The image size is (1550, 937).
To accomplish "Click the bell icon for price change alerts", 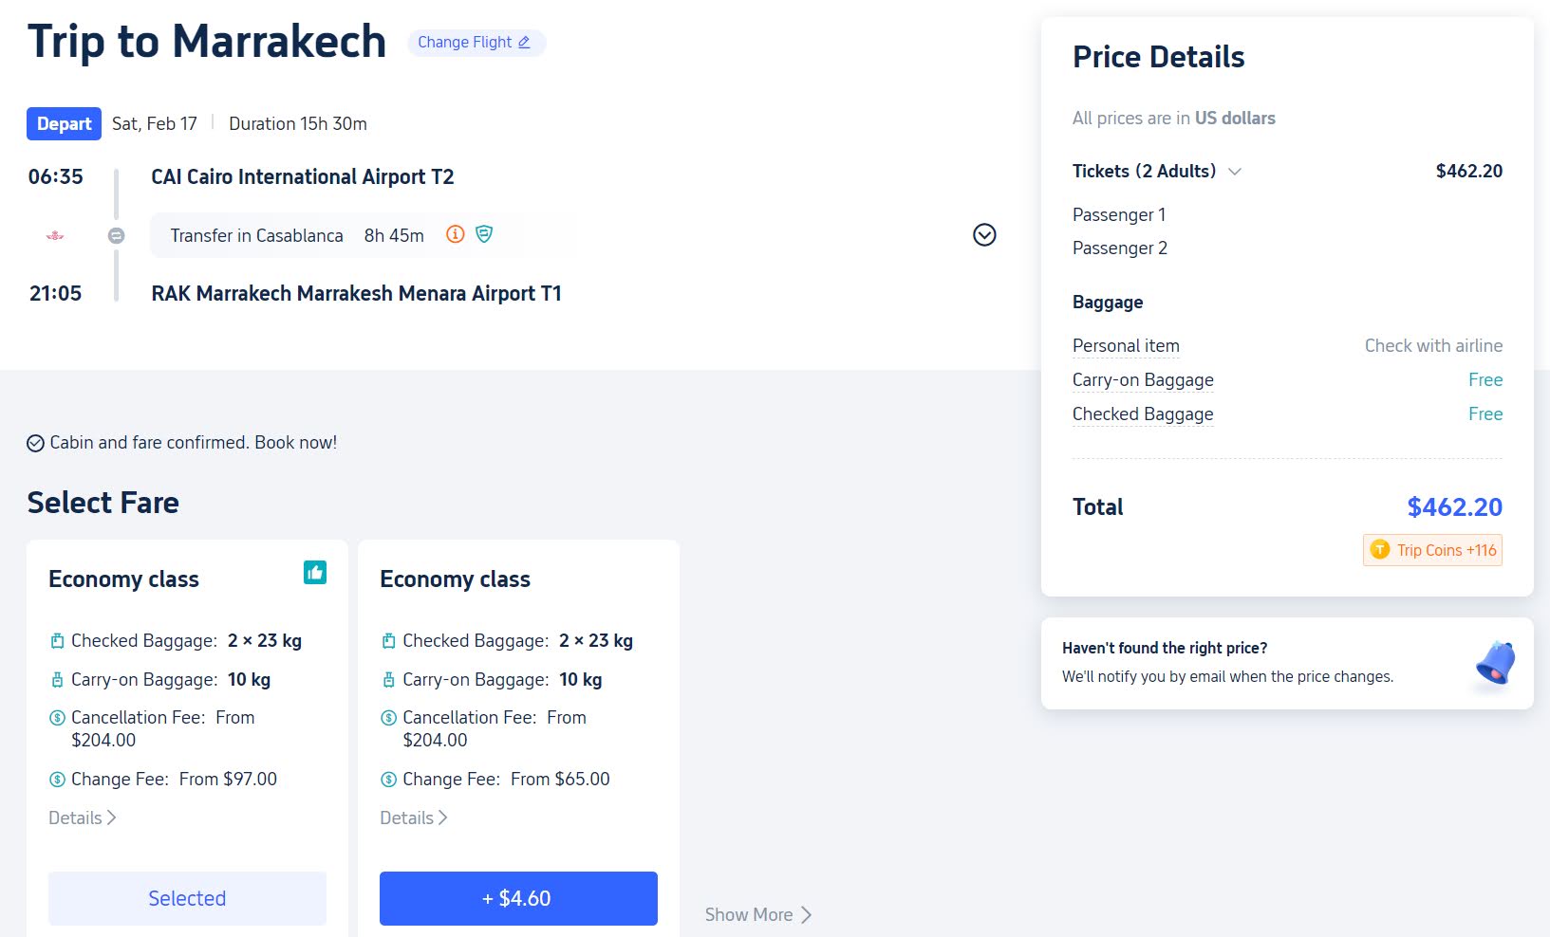I will (x=1494, y=662).
